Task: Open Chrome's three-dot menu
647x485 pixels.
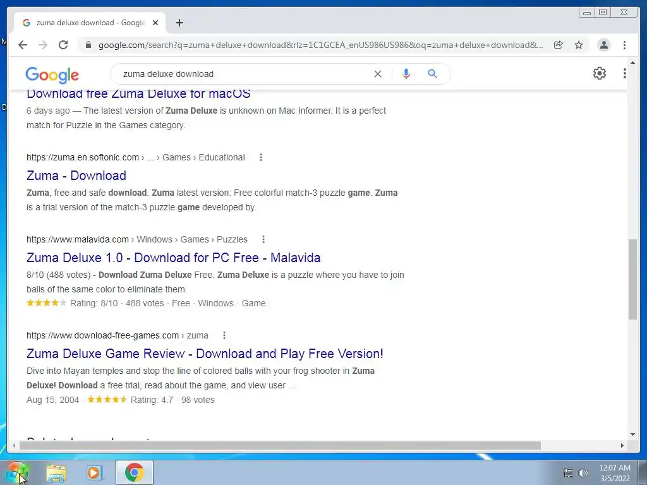Action: pos(624,45)
